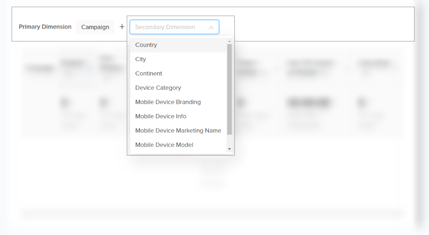Click the blurred Campaign table column header
The image size is (429, 235).
pyautogui.click(x=40, y=68)
